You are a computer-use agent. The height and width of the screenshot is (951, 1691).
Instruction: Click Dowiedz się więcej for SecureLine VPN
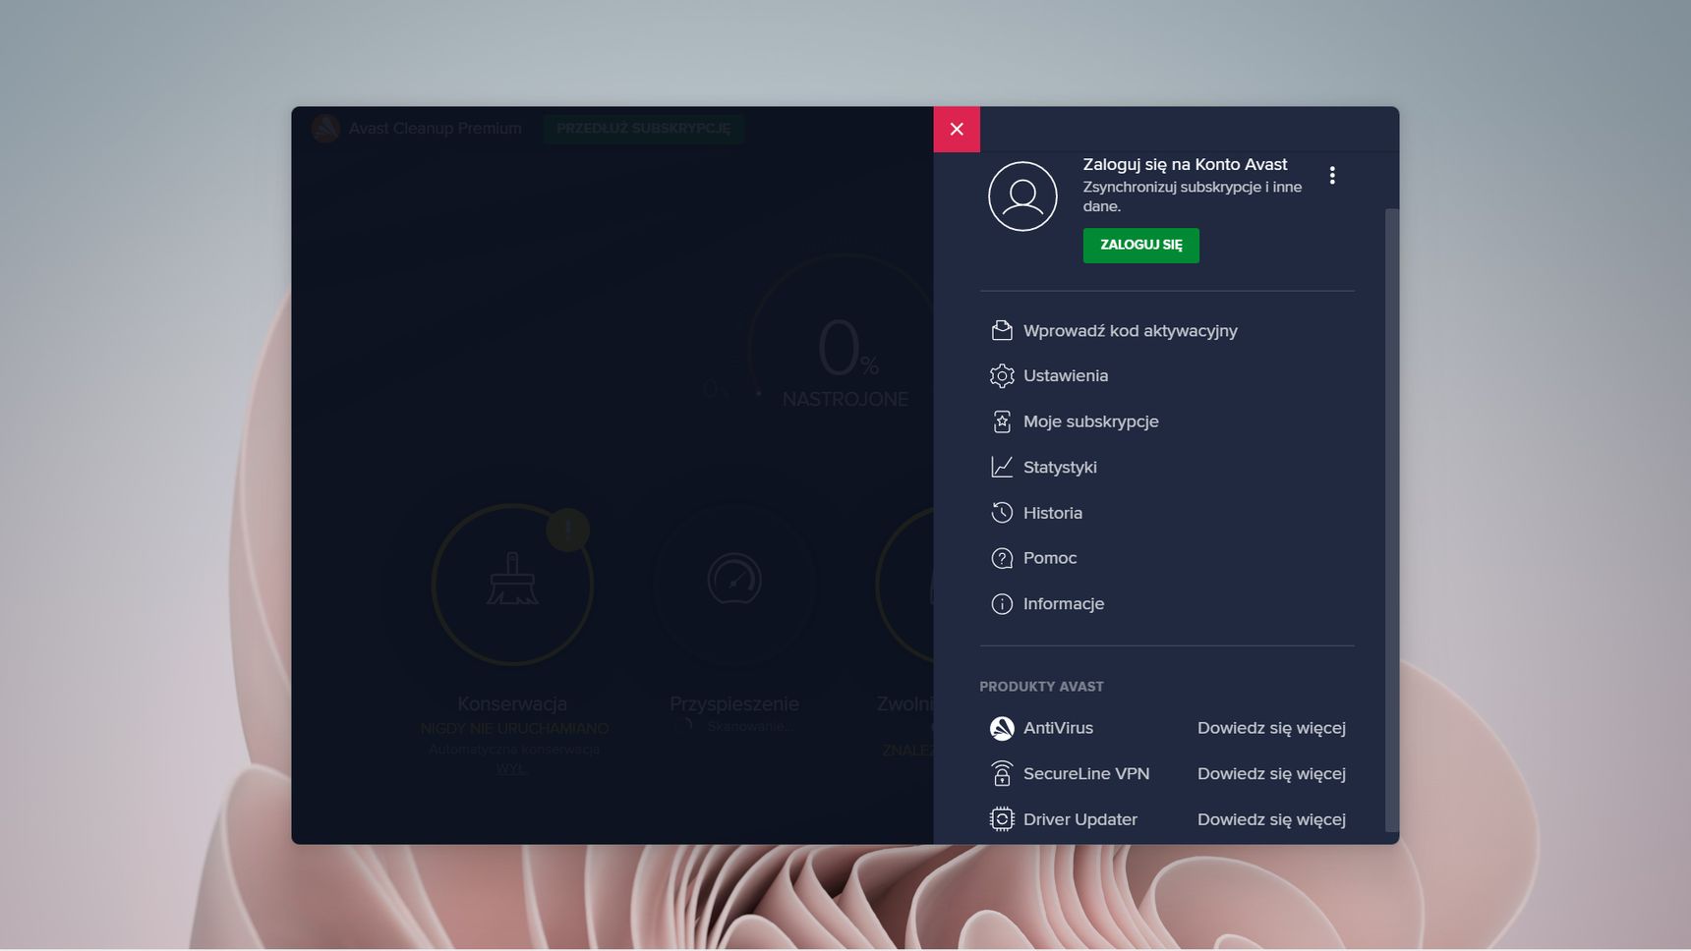pos(1271,773)
